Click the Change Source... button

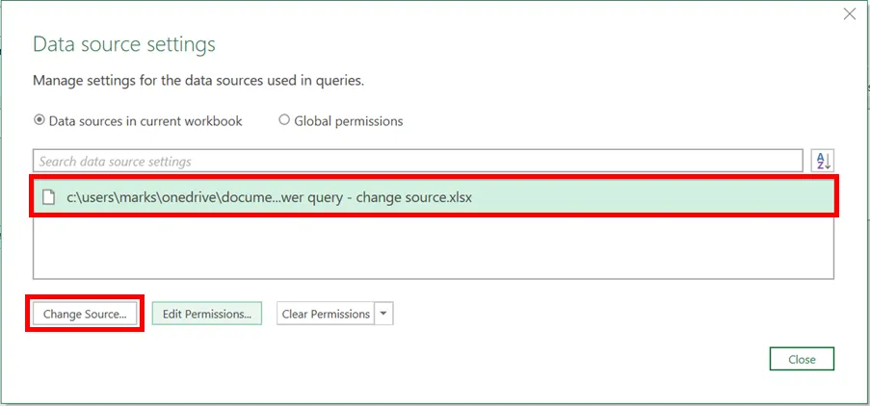85,314
